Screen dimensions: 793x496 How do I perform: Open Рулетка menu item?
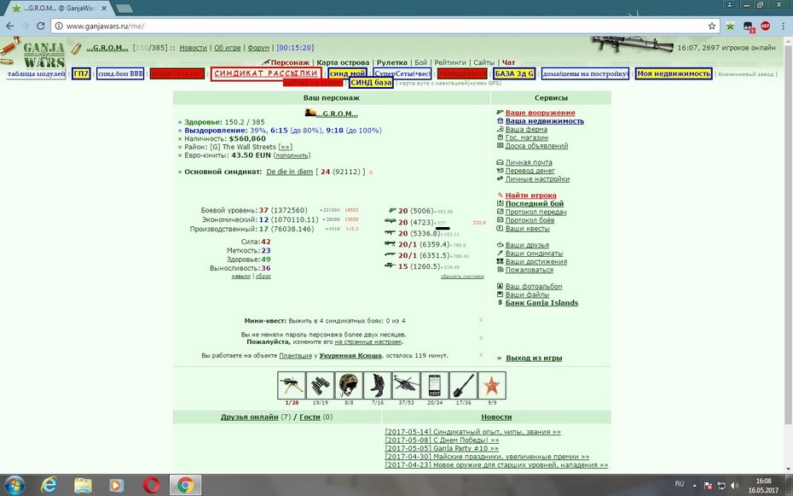391,62
